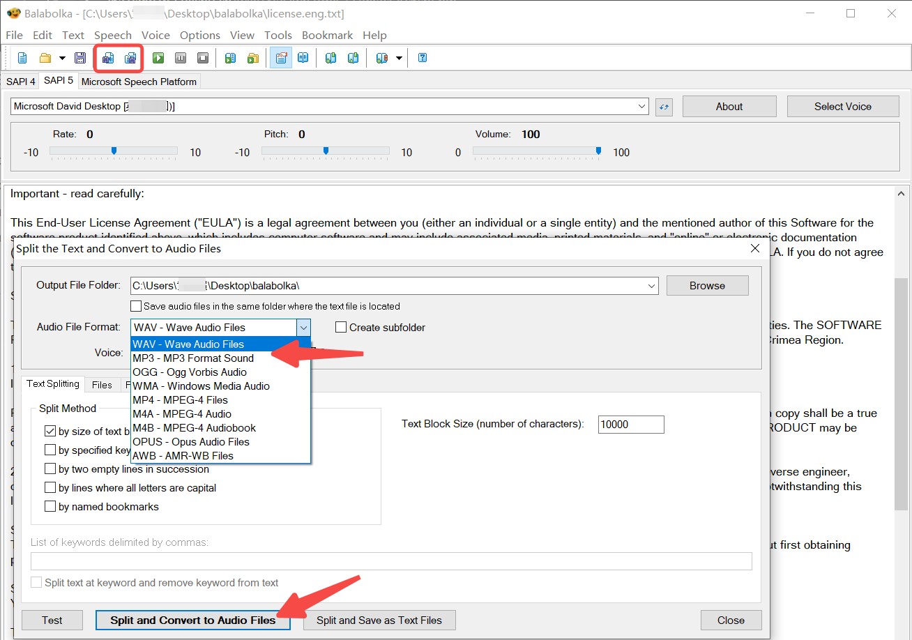
Task: Click the open book dictionary icon
Action: pos(303,58)
